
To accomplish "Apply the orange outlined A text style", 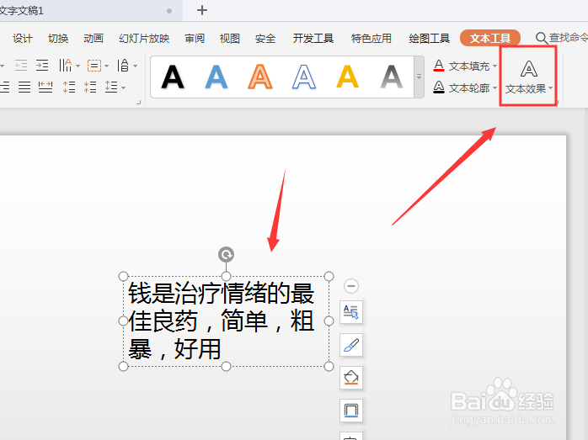I will [259, 77].
